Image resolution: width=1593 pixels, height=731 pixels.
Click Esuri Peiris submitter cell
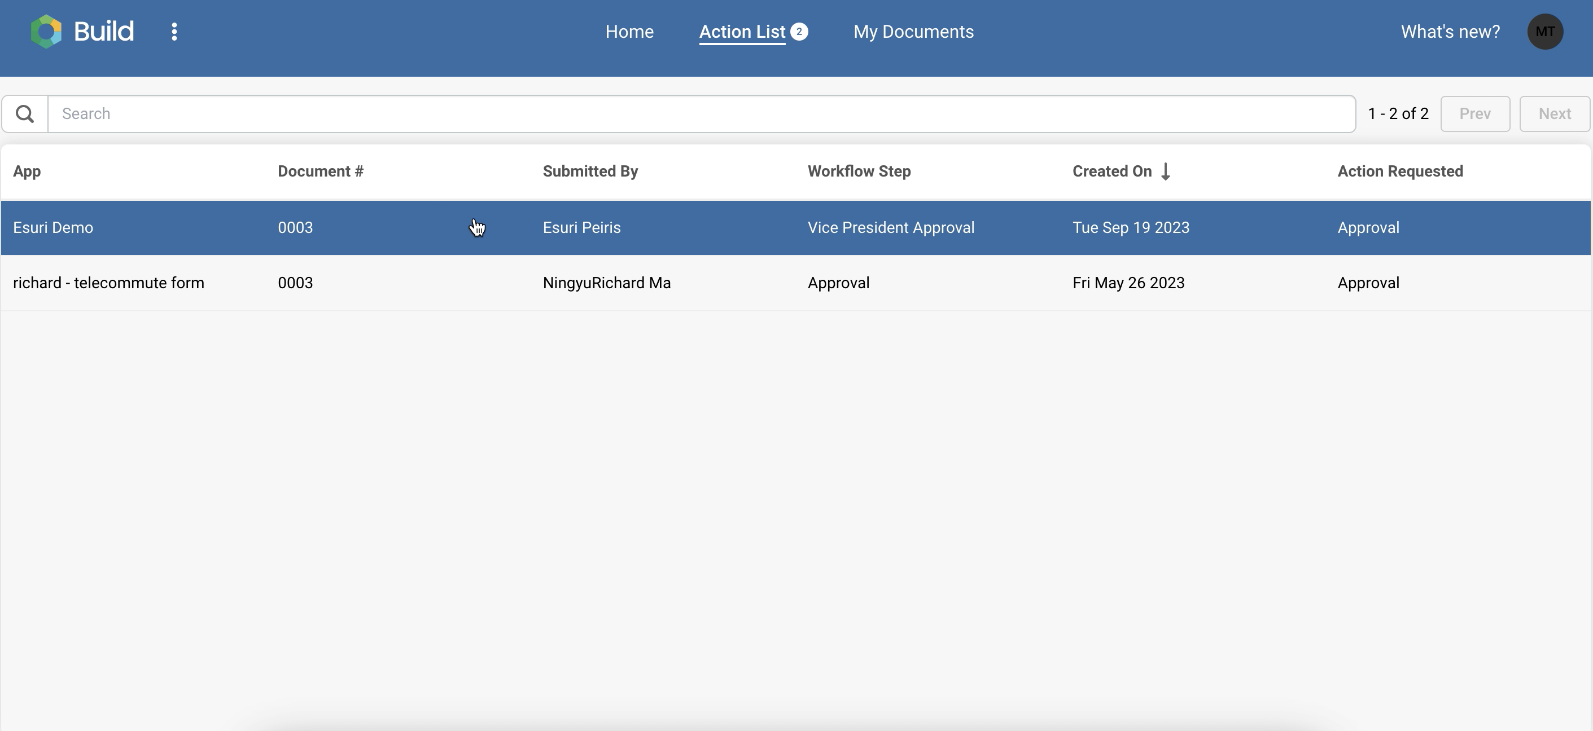[x=581, y=227]
